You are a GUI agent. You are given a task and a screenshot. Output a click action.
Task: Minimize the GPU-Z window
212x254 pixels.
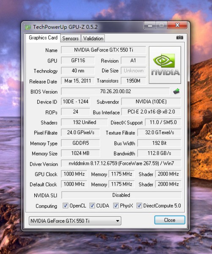tap(150, 25)
